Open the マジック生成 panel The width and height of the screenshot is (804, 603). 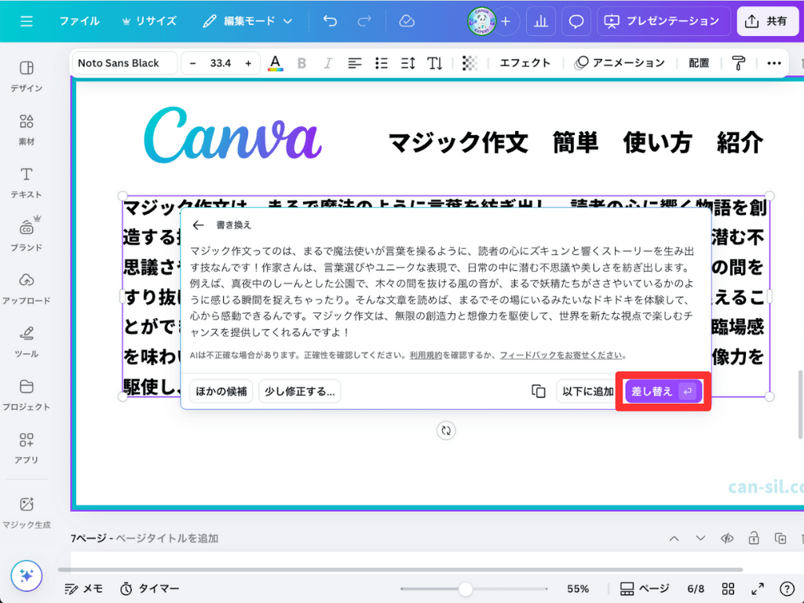(x=27, y=512)
